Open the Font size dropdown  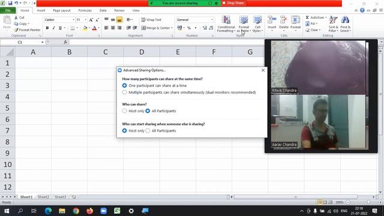tap(85, 20)
